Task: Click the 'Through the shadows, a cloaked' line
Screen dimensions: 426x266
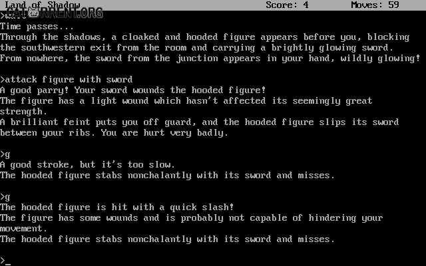Action: click(204, 37)
